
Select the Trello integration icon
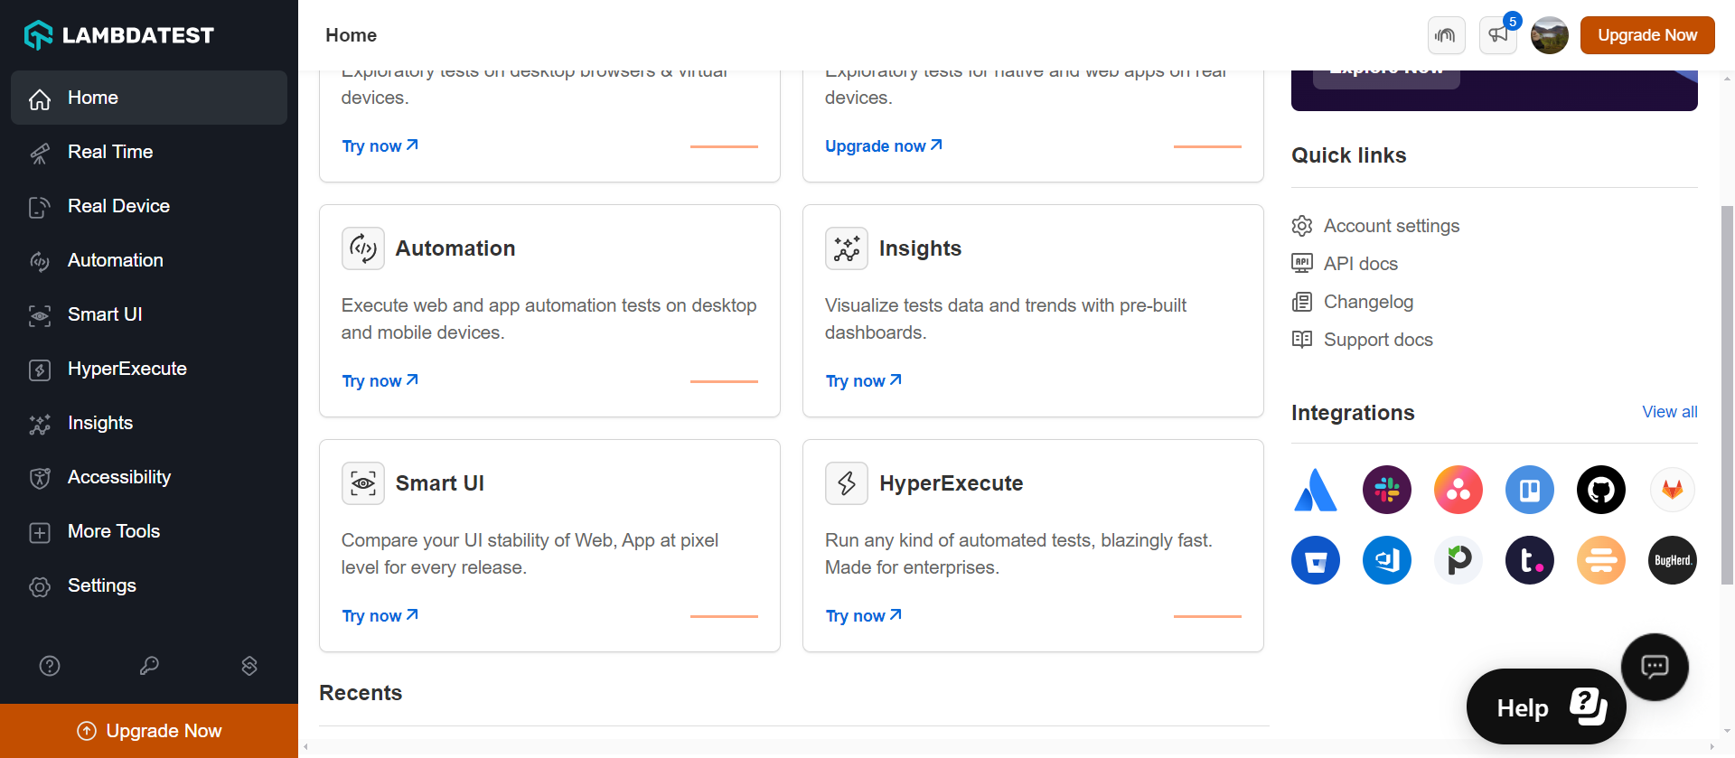[x=1529, y=490]
